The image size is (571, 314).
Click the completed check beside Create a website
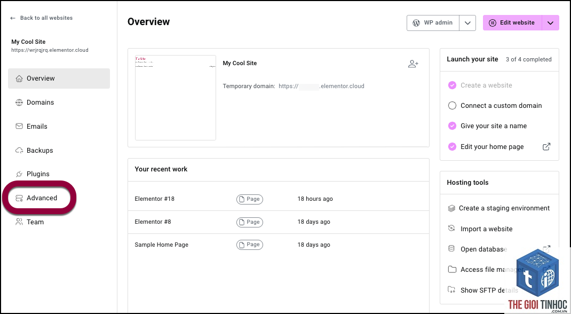click(x=452, y=85)
